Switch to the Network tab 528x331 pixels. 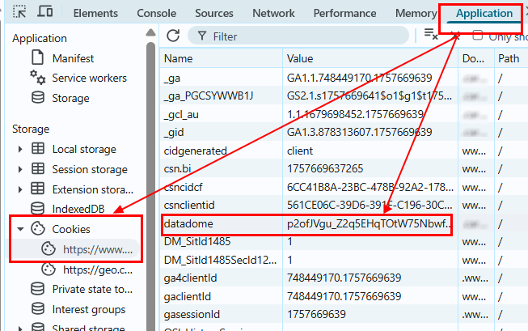[x=273, y=13]
